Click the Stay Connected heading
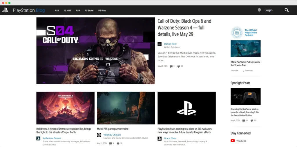Viewport: 297px width, 147px height. (240, 133)
